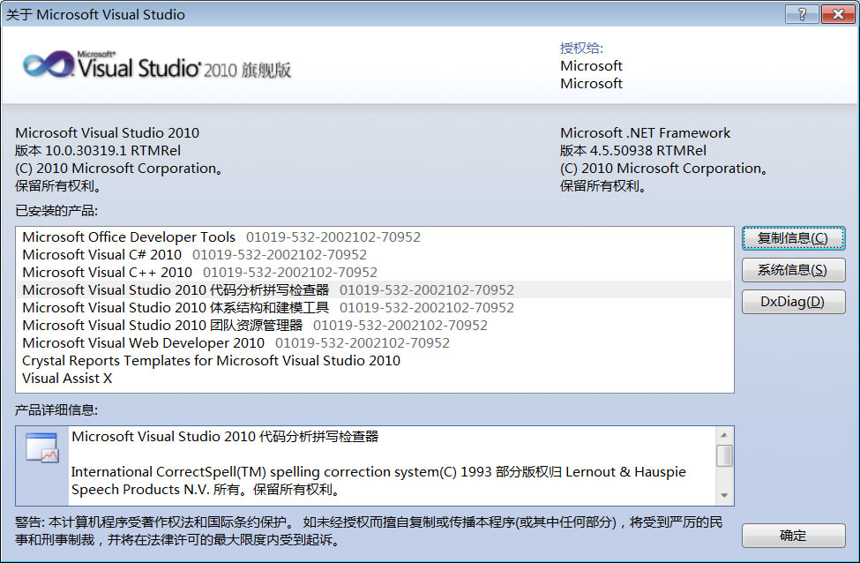Select the 代码分析拼写检查器 product row

(375, 289)
